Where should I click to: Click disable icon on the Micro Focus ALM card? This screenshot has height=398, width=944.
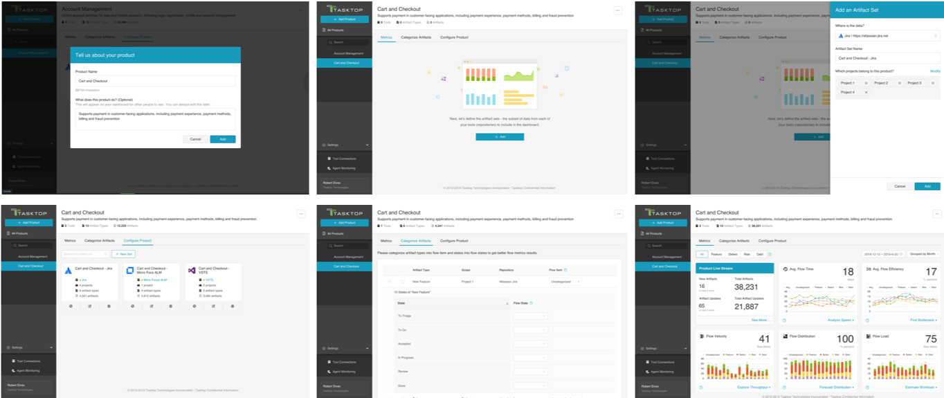[x=132, y=306]
